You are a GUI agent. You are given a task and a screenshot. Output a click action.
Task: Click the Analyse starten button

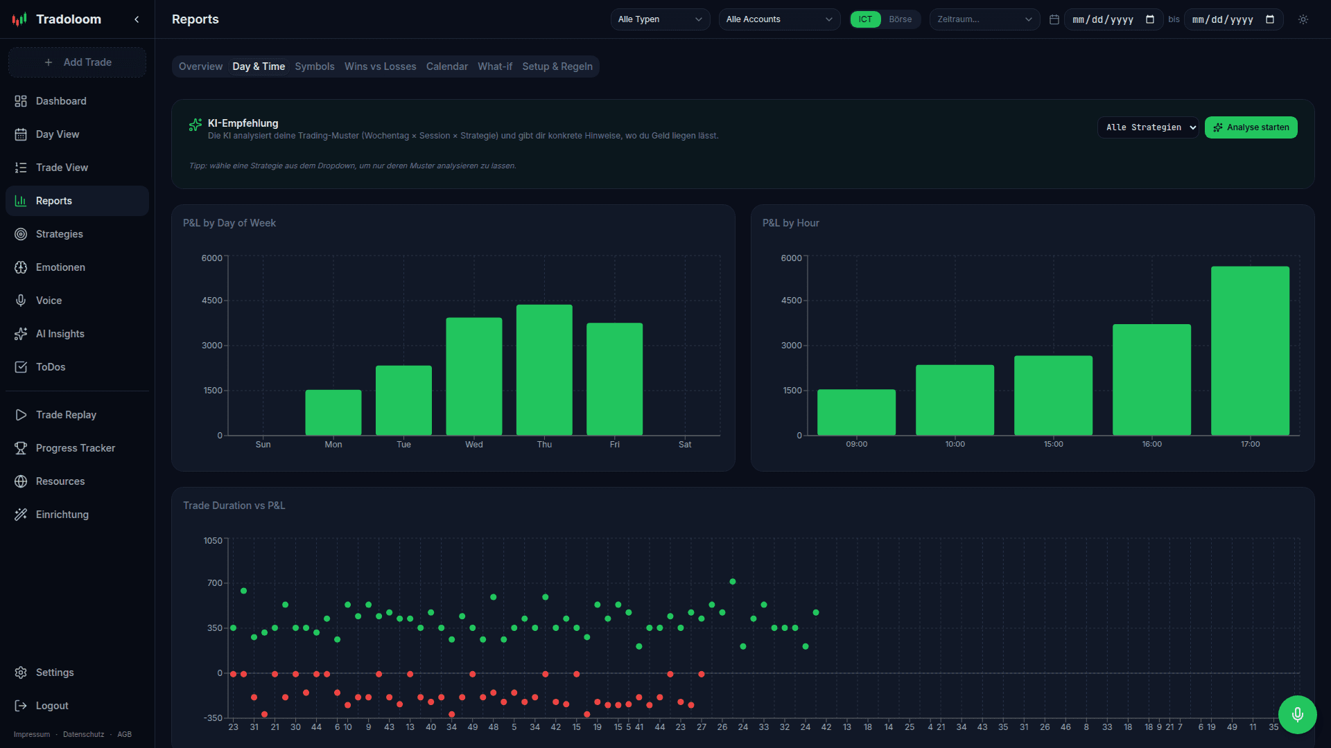coord(1251,127)
